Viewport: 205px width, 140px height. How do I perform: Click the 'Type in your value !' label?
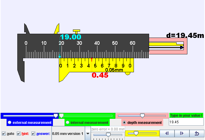point(186,116)
